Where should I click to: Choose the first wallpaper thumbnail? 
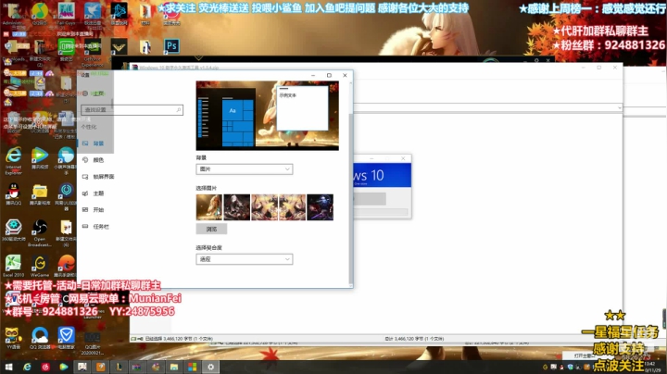tap(208, 207)
